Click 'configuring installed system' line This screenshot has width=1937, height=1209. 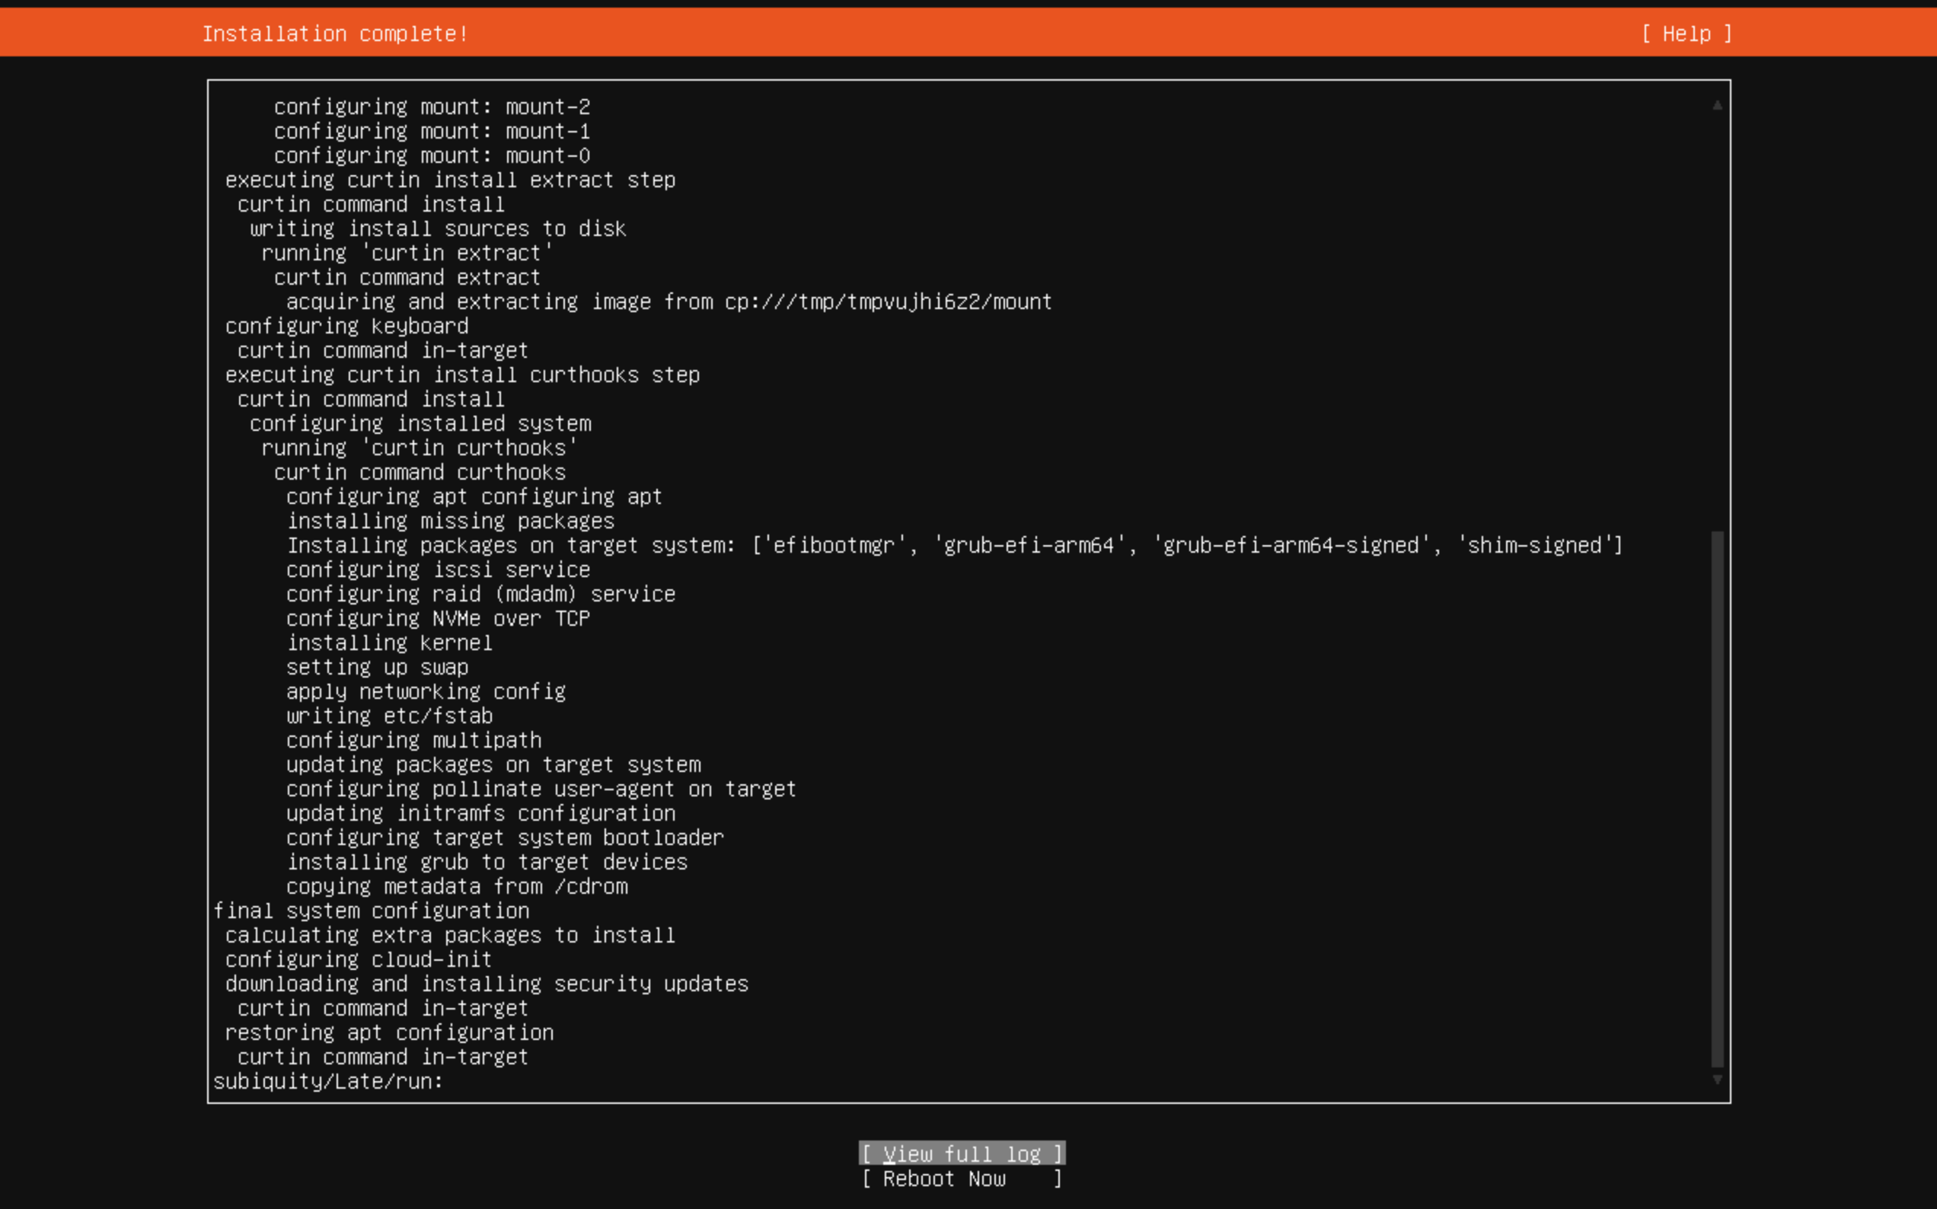[x=420, y=424]
